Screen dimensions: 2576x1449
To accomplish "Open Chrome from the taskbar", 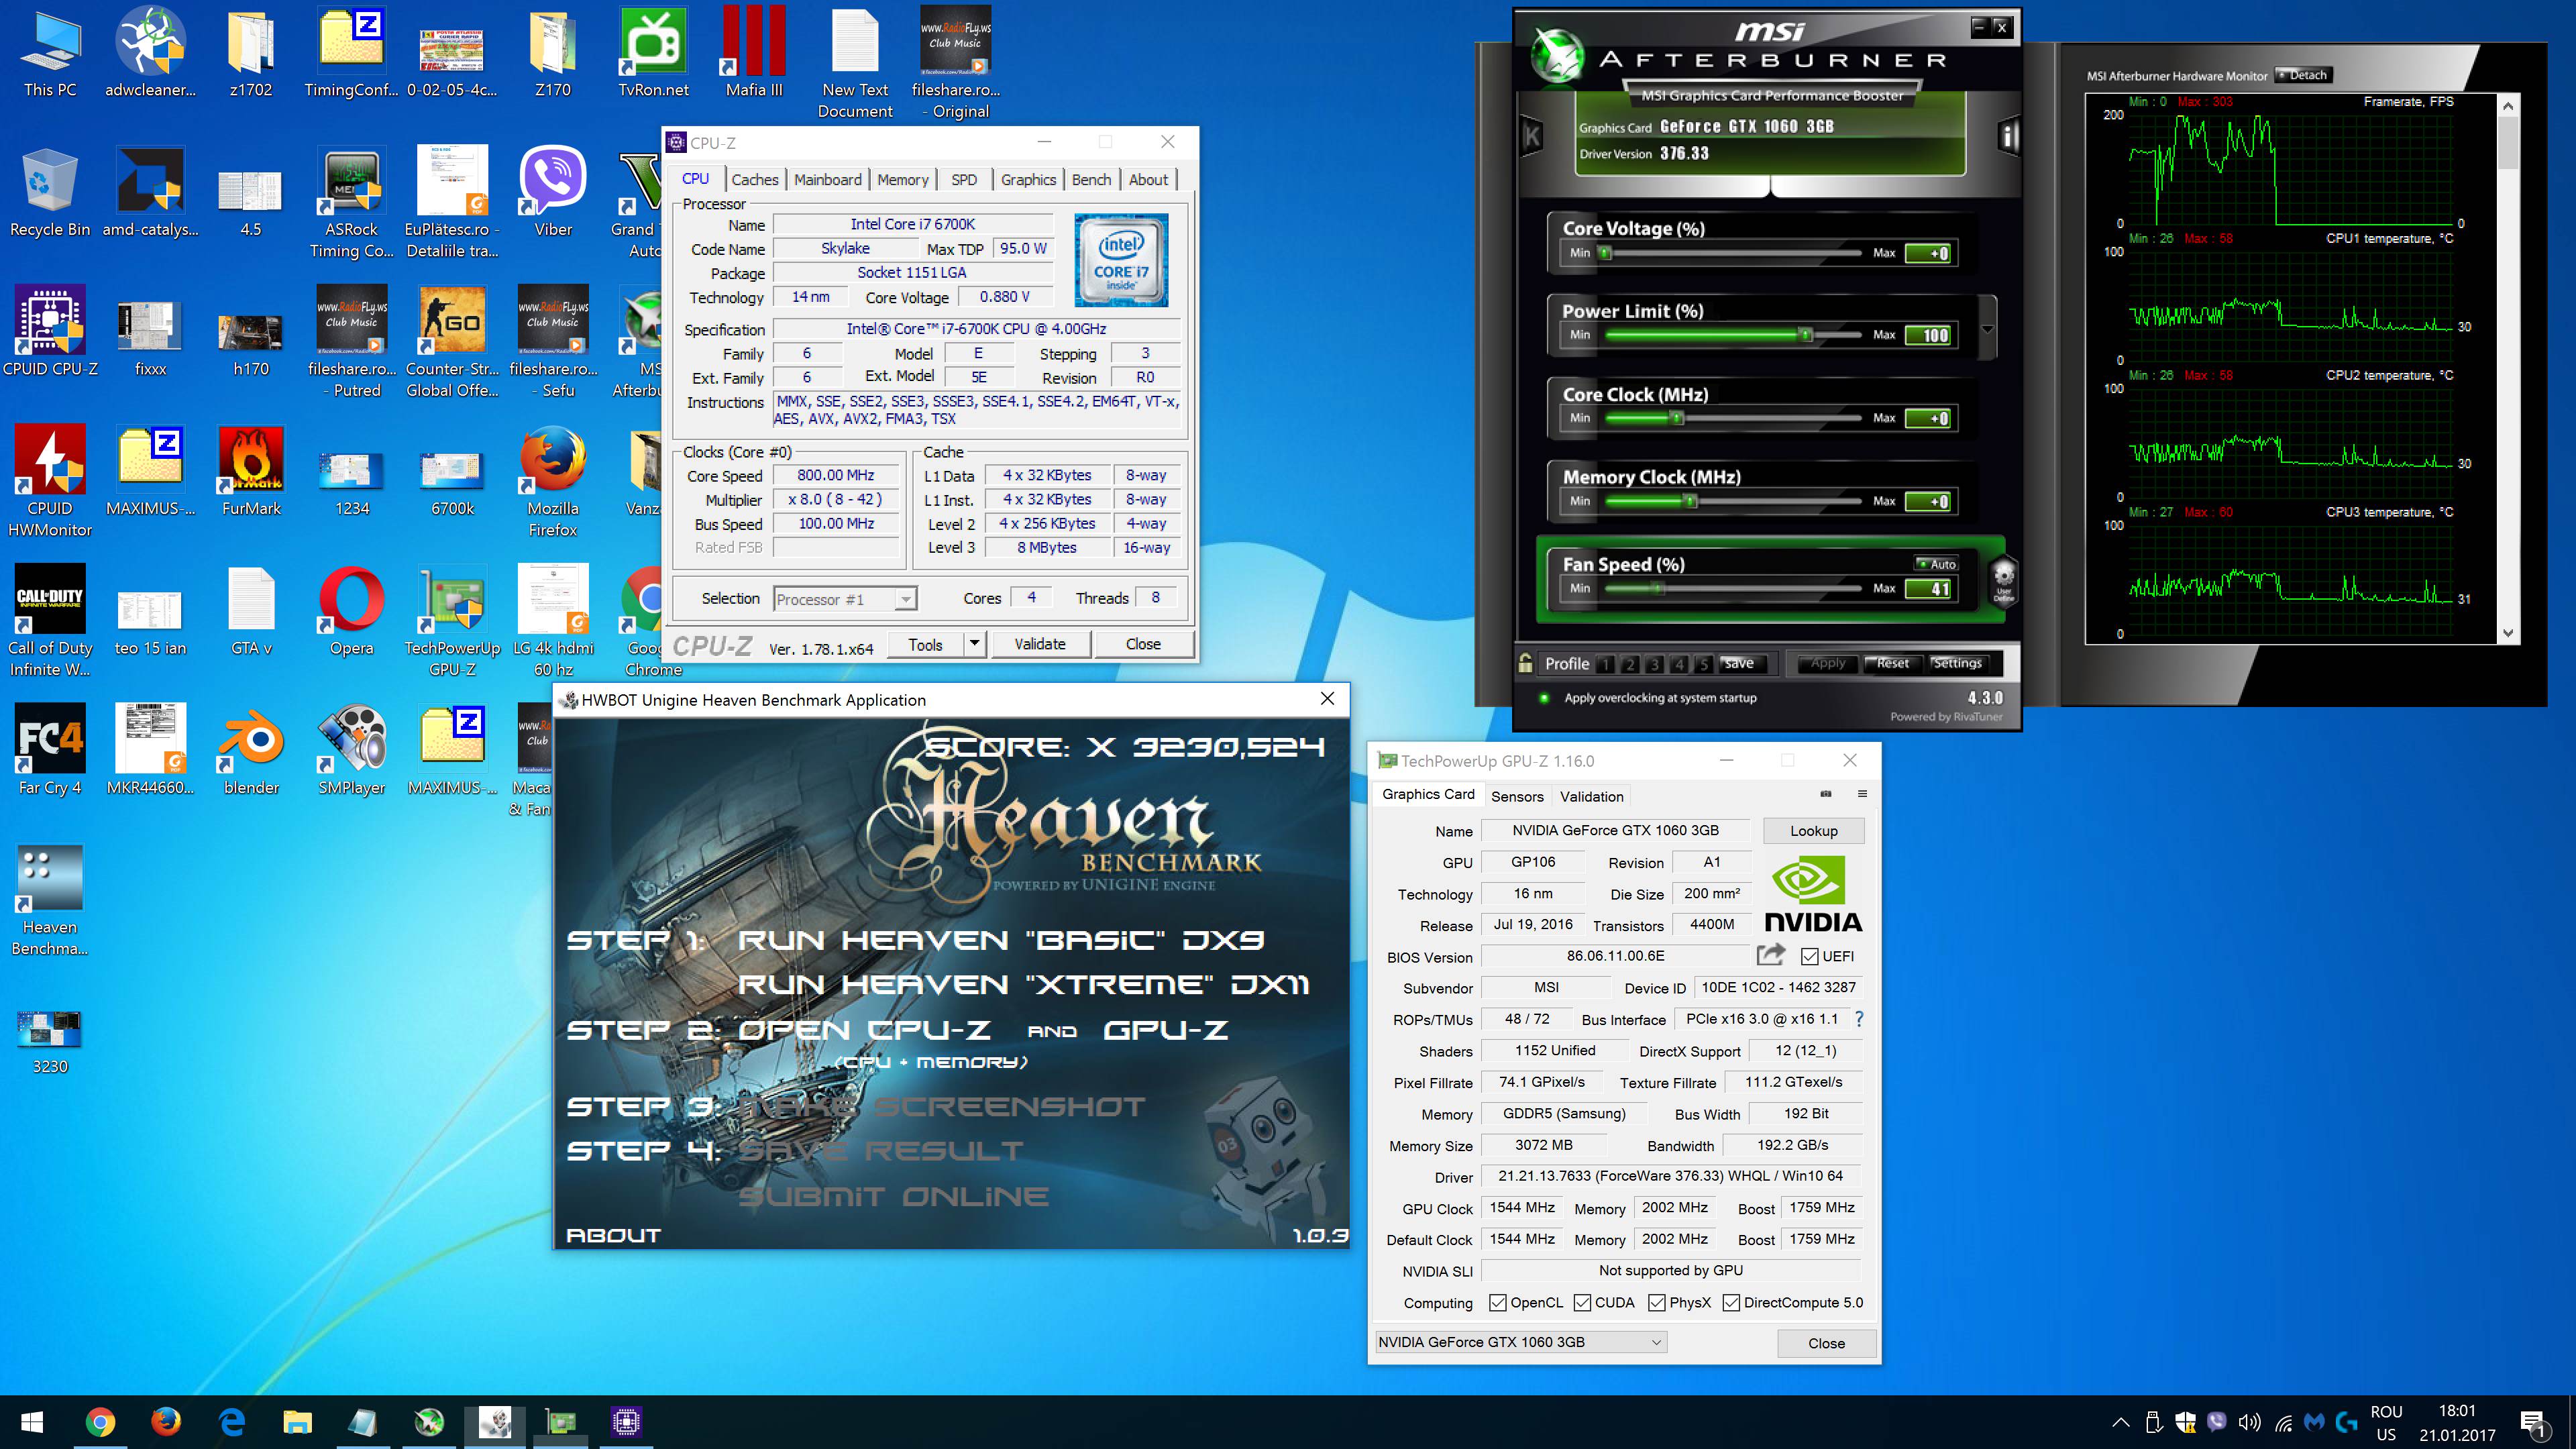I will [x=99, y=1422].
